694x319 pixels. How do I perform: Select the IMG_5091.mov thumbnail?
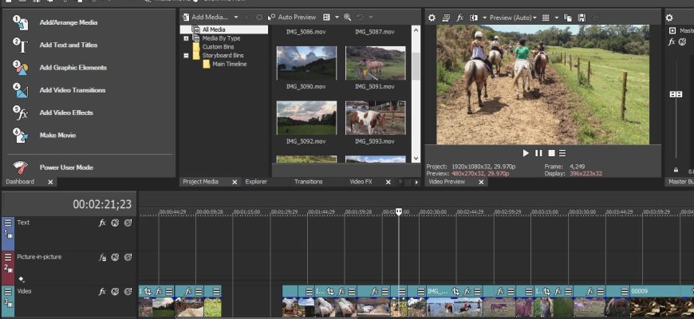[x=376, y=63]
